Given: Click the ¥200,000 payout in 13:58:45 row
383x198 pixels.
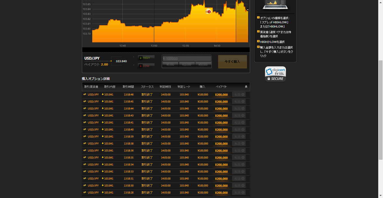Looking at the screenshot, I should point(221,102).
